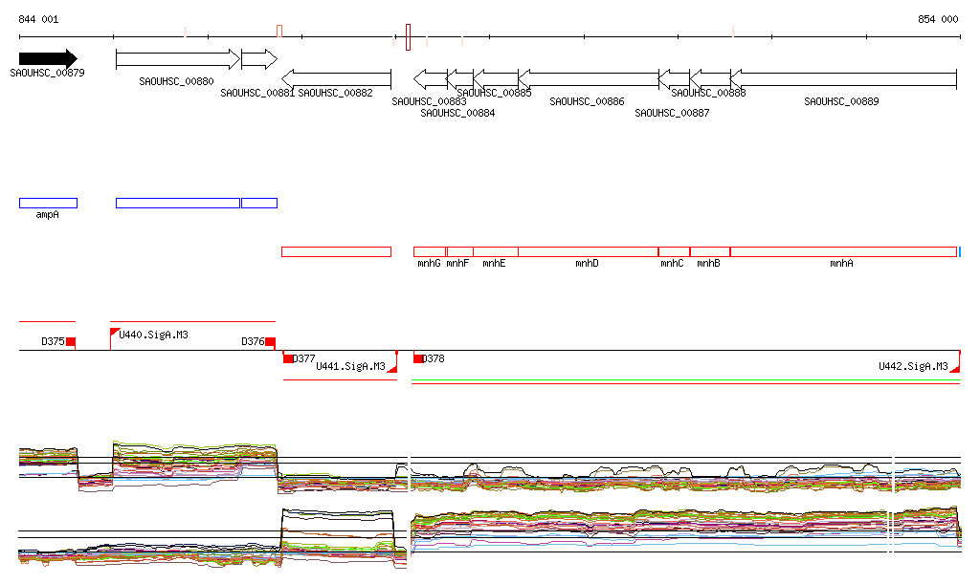Select the red mnhF segment box
The image size is (980, 584).
pyautogui.click(x=460, y=252)
